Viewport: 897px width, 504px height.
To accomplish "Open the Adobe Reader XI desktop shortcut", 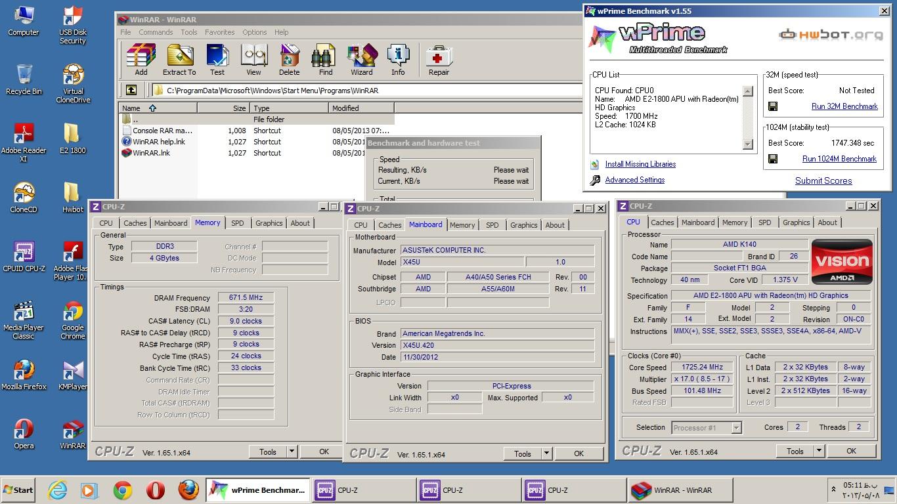I will (x=23, y=142).
